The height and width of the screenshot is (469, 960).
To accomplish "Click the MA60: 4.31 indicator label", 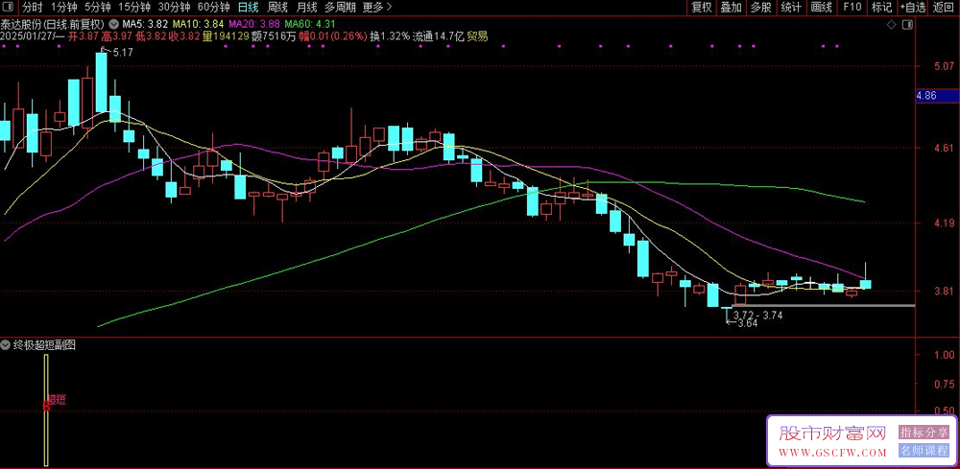I will [310, 25].
